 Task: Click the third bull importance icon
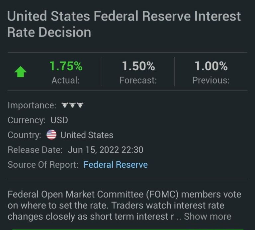(80, 105)
